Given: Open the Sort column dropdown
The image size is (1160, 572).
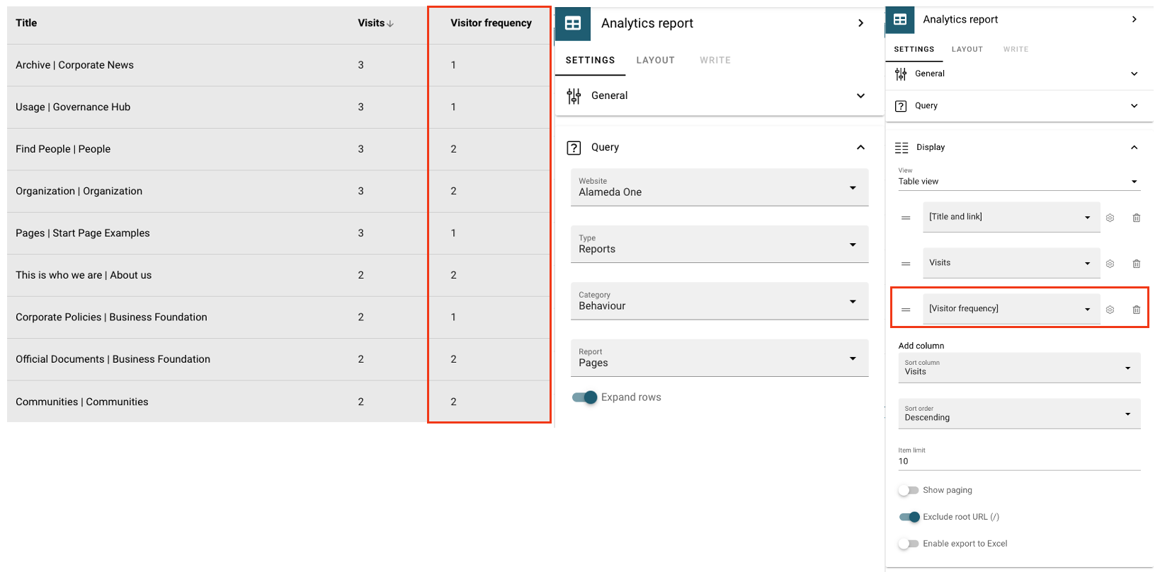Looking at the screenshot, I should click(1019, 368).
